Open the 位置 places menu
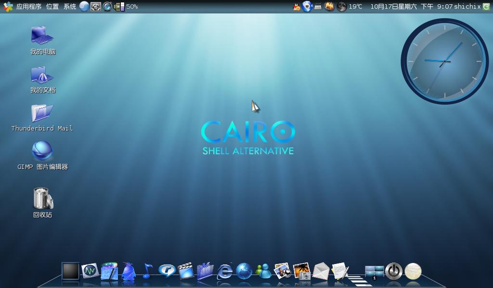 (52, 6)
